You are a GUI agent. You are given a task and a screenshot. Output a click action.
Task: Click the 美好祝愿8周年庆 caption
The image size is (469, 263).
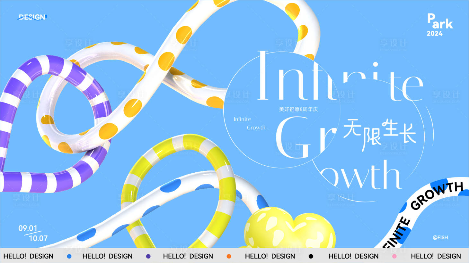(298, 109)
